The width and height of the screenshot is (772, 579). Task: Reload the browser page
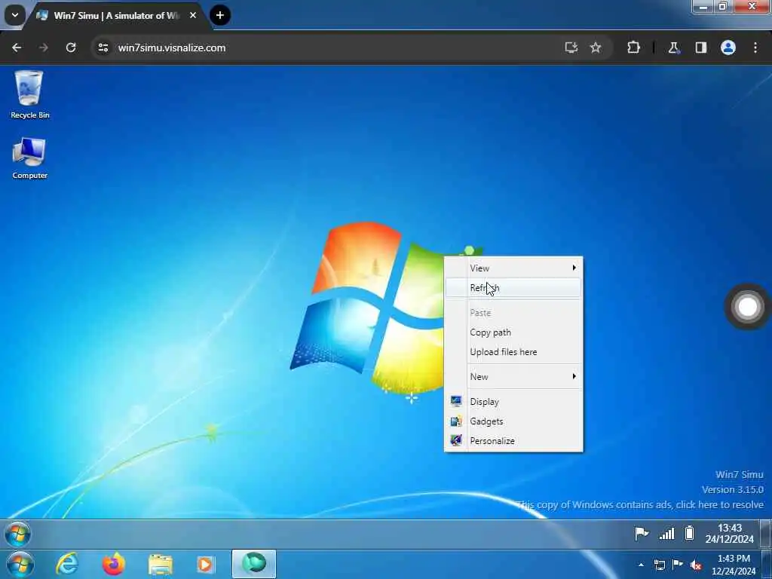[x=71, y=47]
